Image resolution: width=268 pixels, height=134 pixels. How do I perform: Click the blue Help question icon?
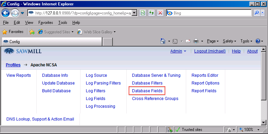[x=258, y=41]
